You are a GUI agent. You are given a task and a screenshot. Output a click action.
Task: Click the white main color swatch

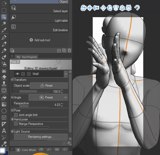click(3, 151)
